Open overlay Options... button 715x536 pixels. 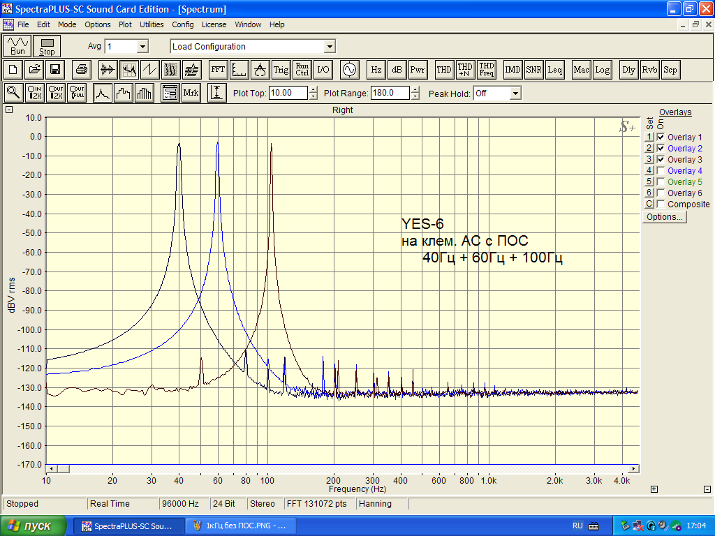click(665, 217)
